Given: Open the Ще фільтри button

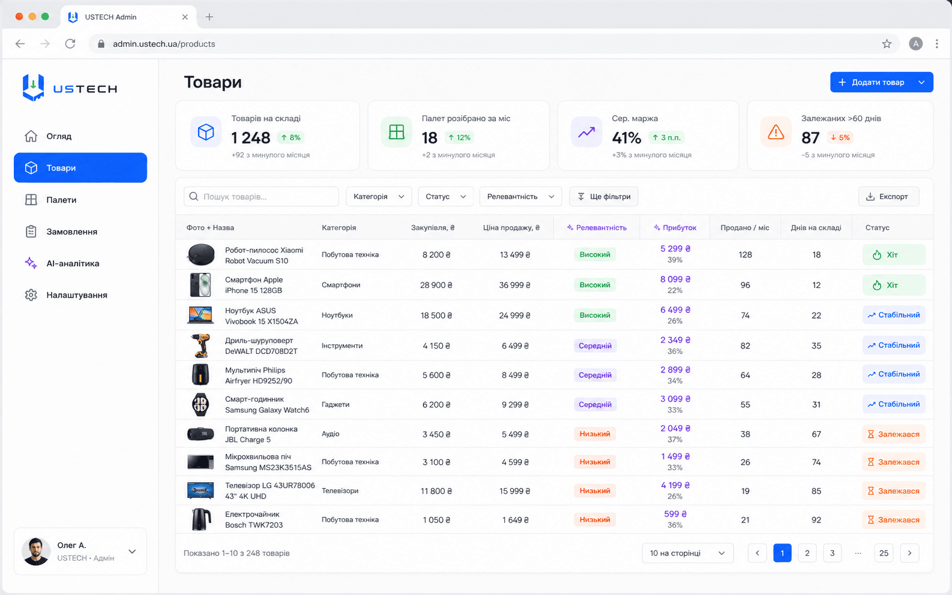Looking at the screenshot, I should pyautogui.click(x=604, y=196).
